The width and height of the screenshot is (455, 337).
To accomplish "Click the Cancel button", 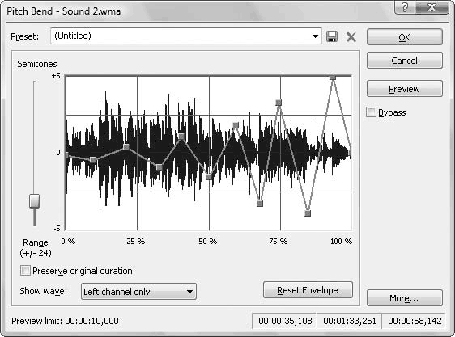I will (405, 61).
